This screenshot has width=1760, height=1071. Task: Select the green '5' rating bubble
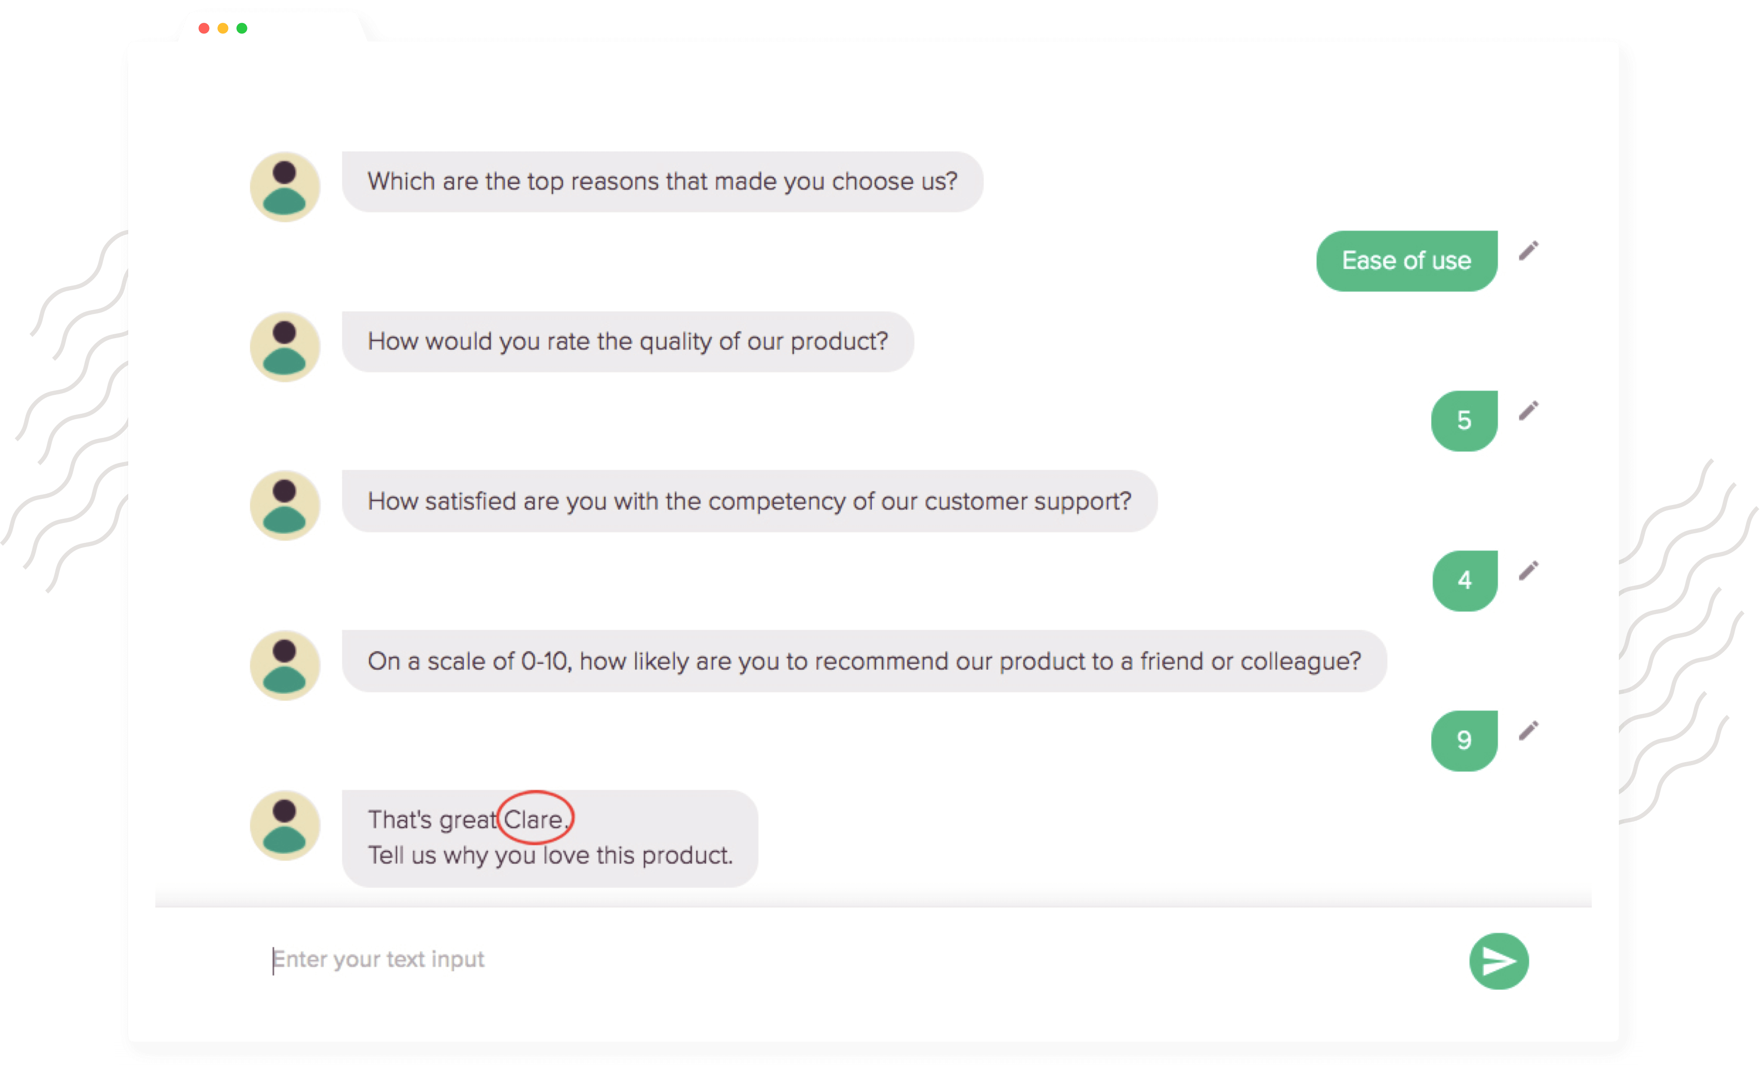click(x=1464, y=421)
